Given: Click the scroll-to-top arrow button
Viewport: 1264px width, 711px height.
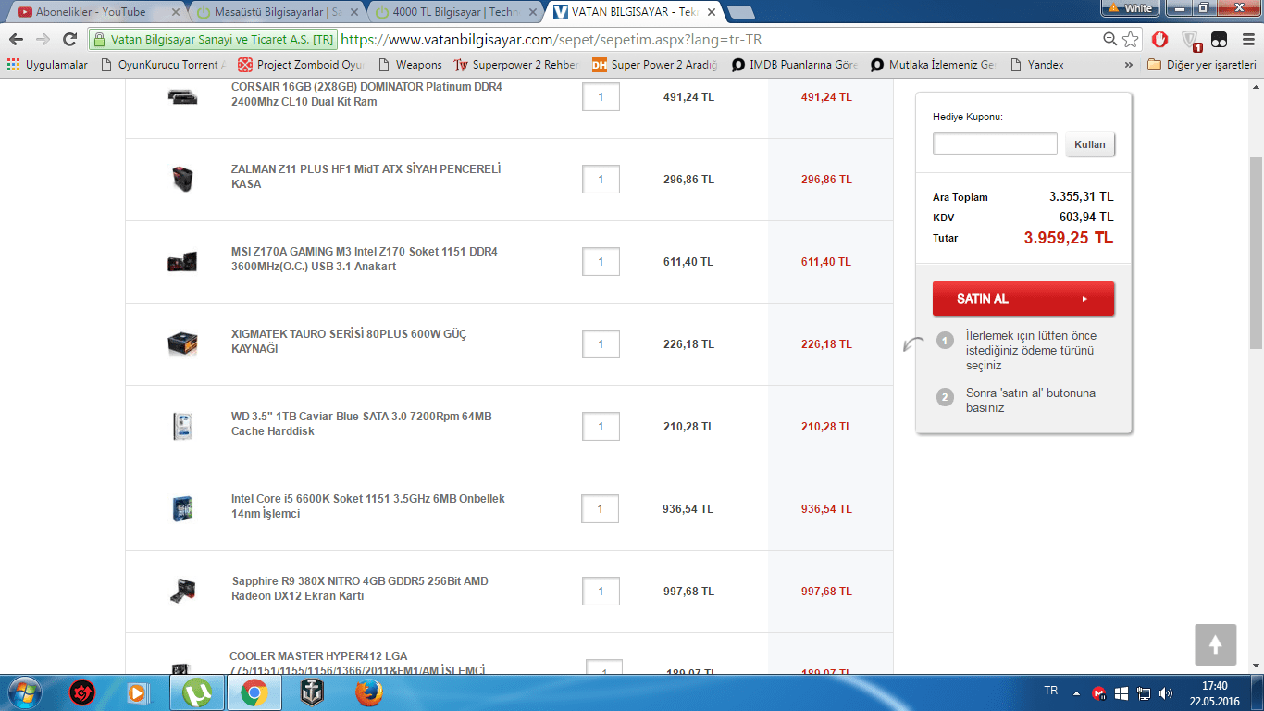Looking at the screenshot, I should tap(1216, 644).
